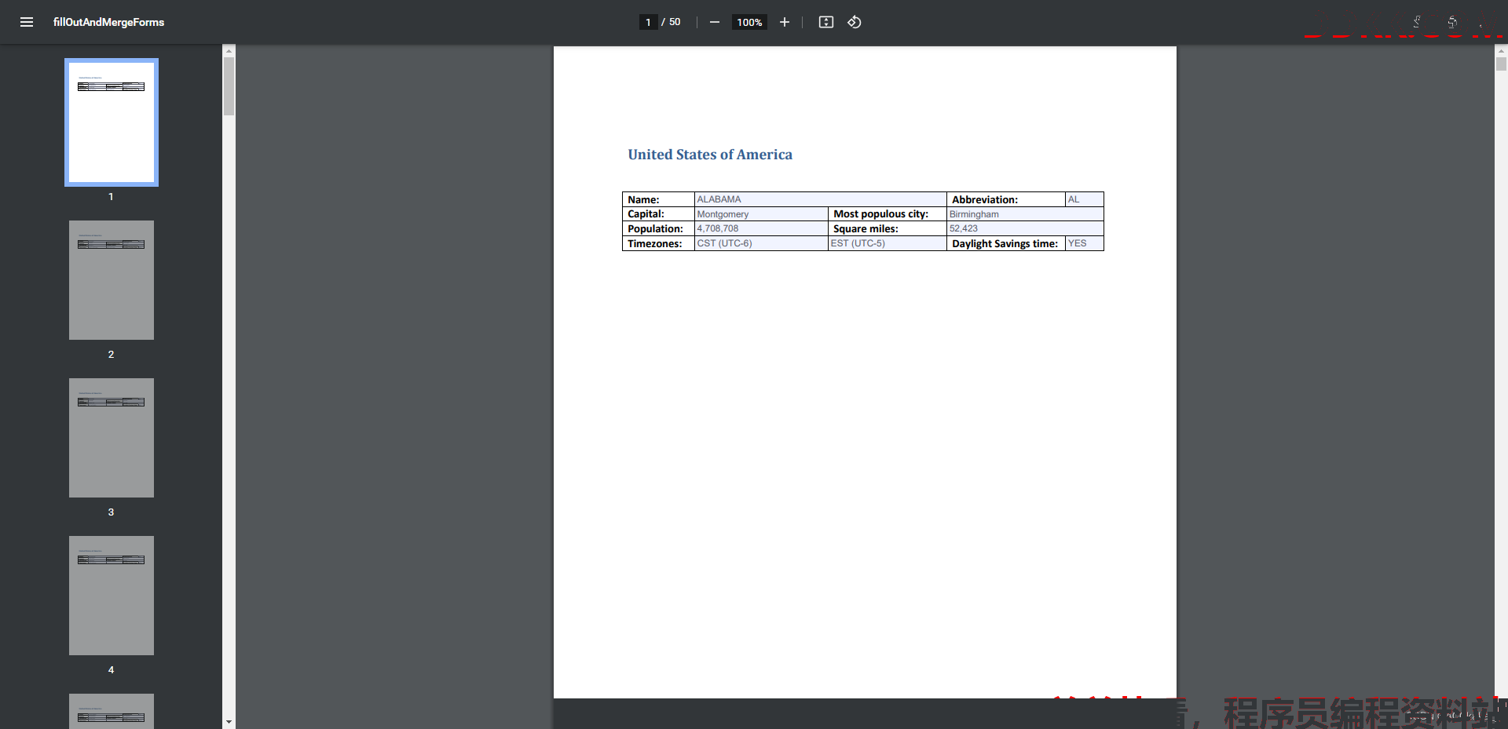The image size is (1508, 729).
Task: Click the print icon in the toolbar
Action: coord(1452,22)
